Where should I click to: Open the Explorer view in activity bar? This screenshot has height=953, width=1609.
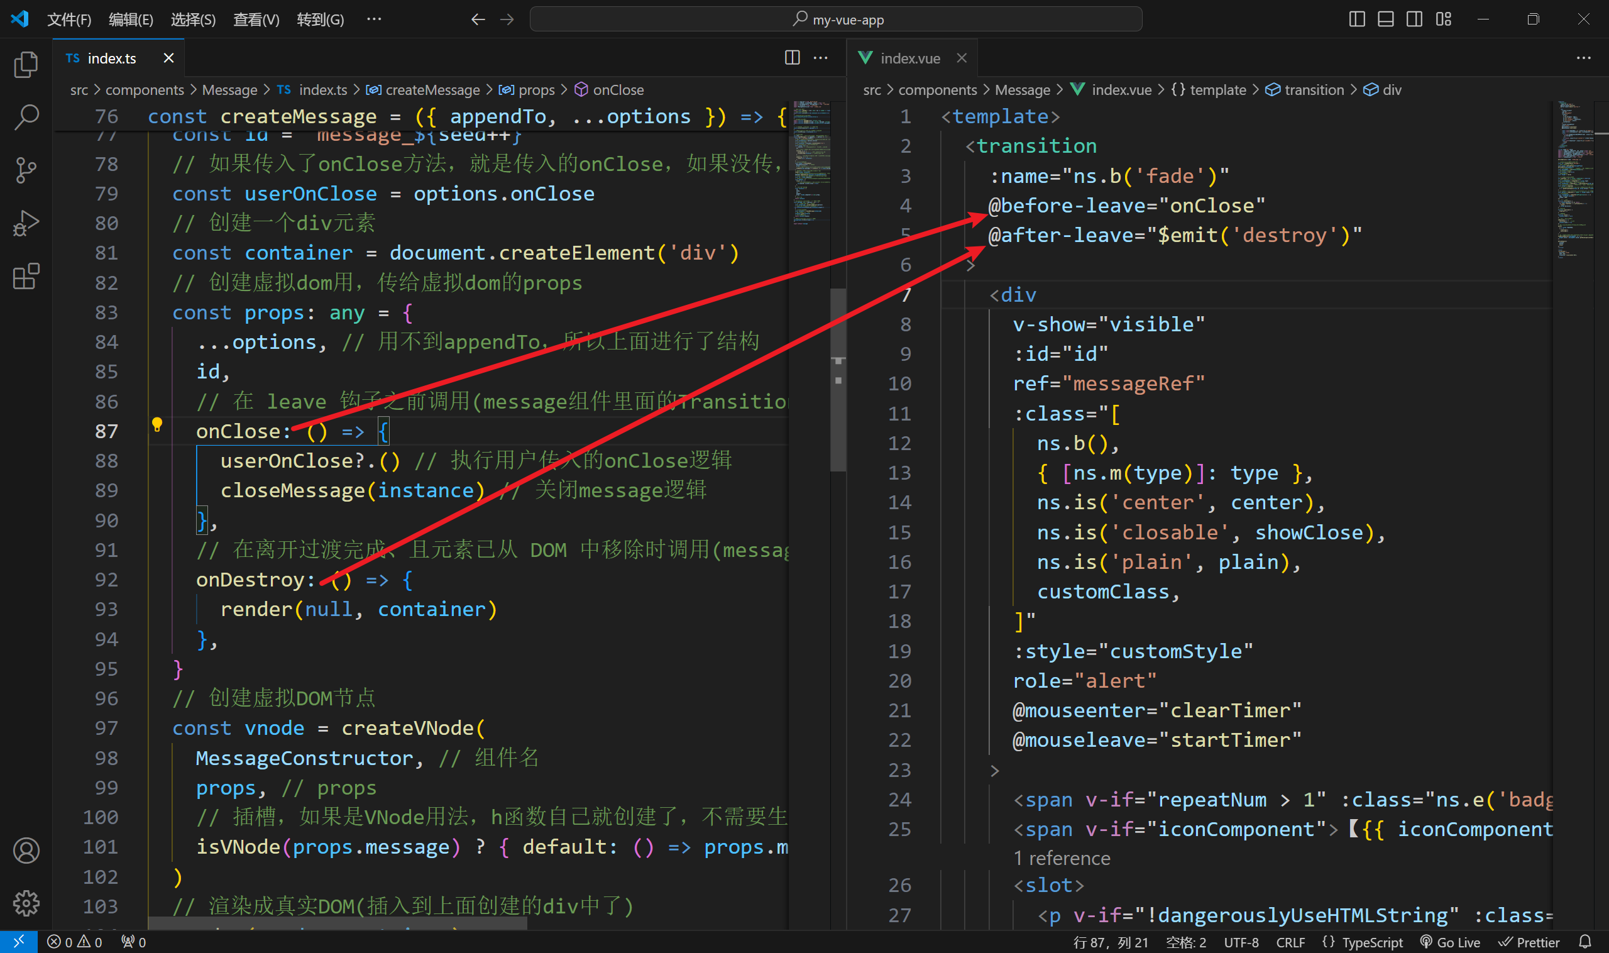pos(26,64)
